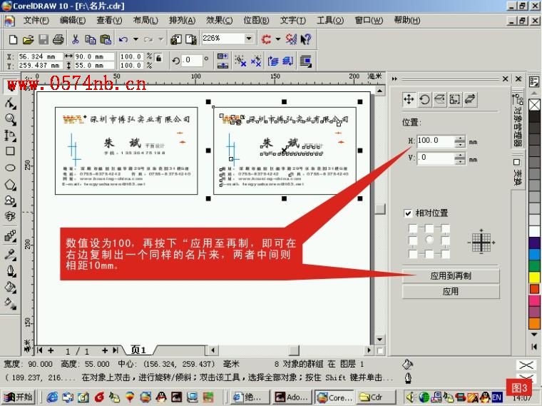The width and height of the screenshot is (542, 406).
Task: Expand the Redo history dropdown arrow
Action: (160, 39)
